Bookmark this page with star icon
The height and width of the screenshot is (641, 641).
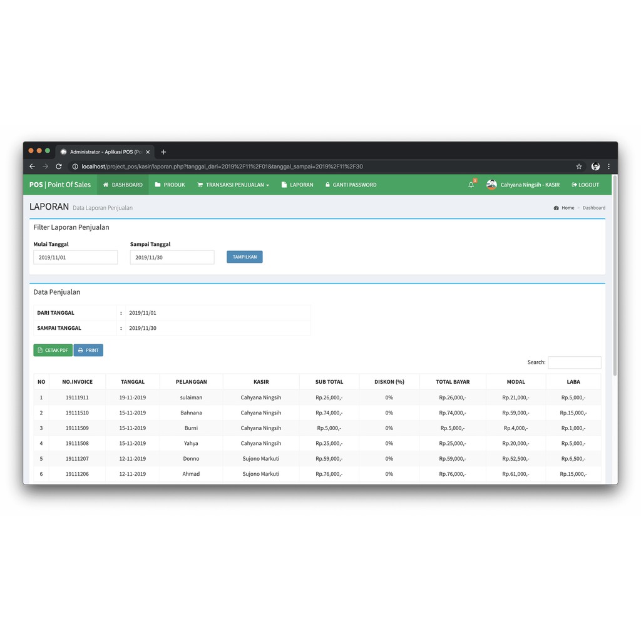(x=579, y=167)
